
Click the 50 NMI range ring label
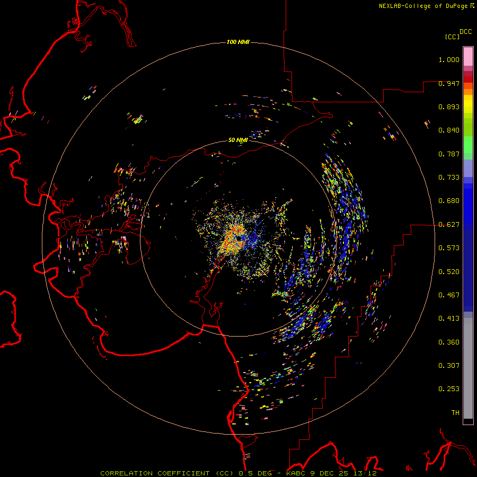(x=238, y=140)
